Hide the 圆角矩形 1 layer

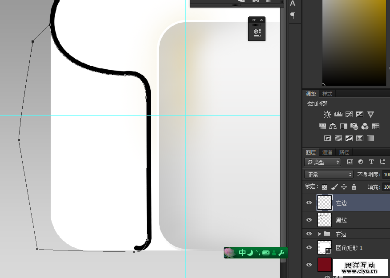(x=309, y=247)
